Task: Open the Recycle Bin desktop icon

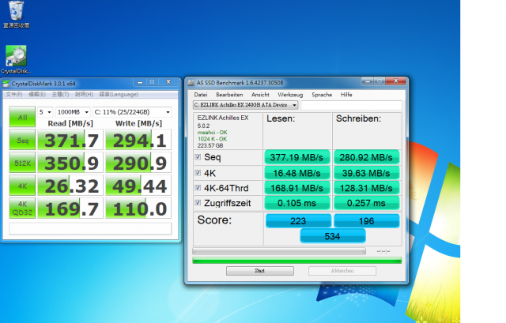Action: click(x=16, y=14)
